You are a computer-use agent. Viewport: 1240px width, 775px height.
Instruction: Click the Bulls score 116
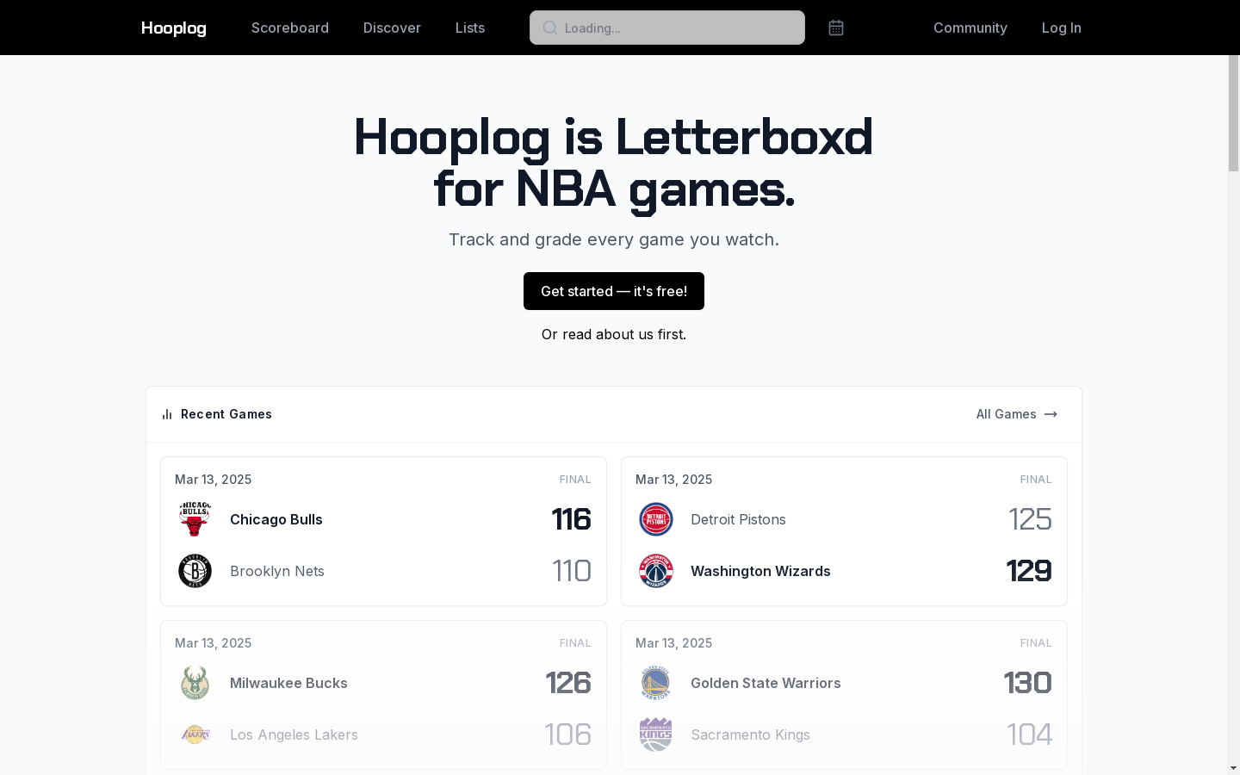[x=571, y=519]
